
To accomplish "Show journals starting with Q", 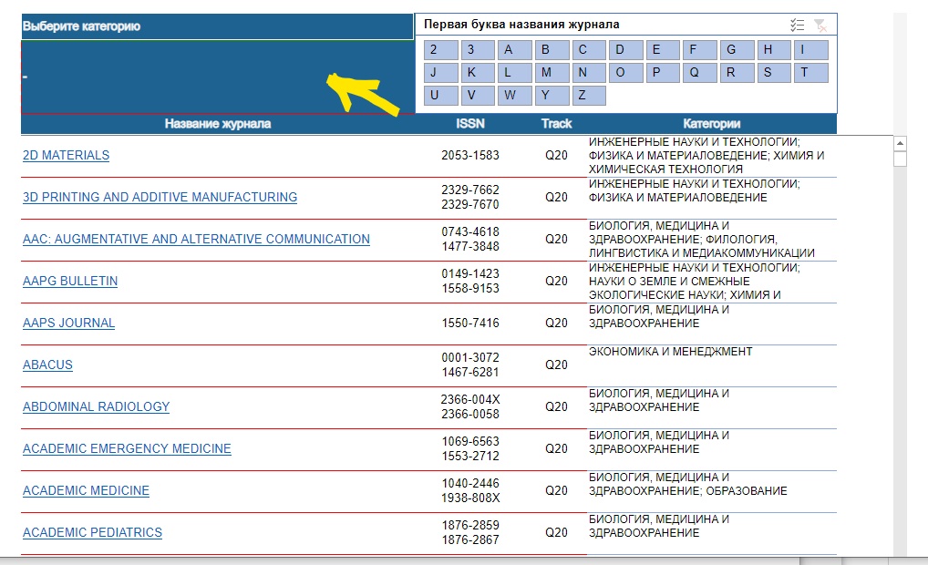I will coord(699,73).
